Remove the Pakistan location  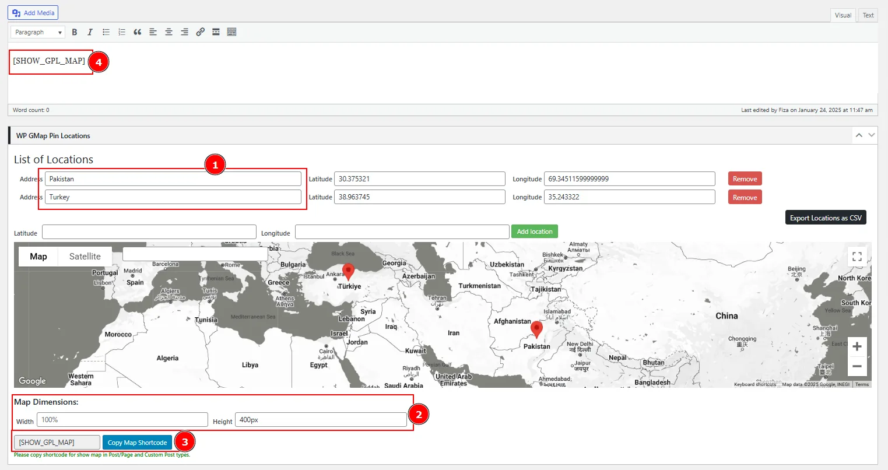pyautogui.click(x=745, y=179)
